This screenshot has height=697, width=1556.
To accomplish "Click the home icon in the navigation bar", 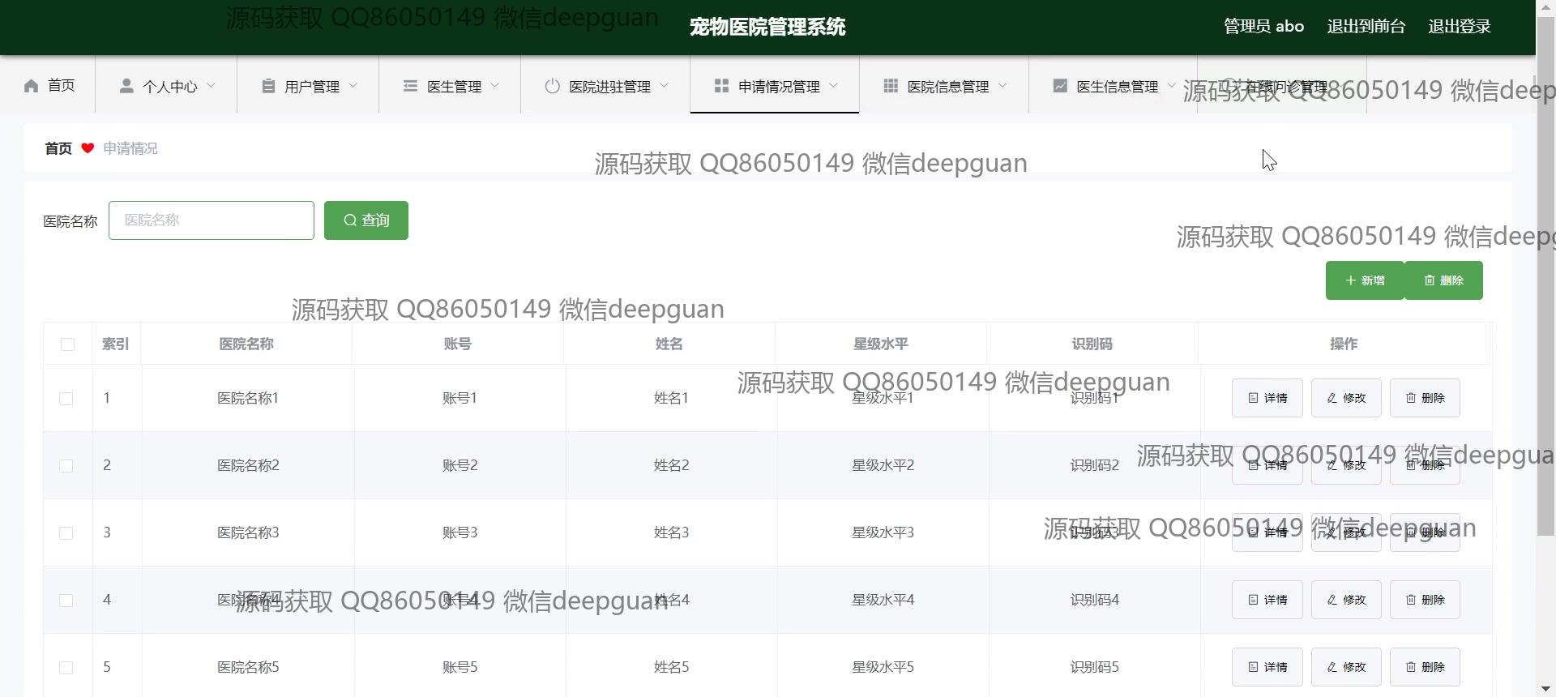I will click(x=32, y=86).
